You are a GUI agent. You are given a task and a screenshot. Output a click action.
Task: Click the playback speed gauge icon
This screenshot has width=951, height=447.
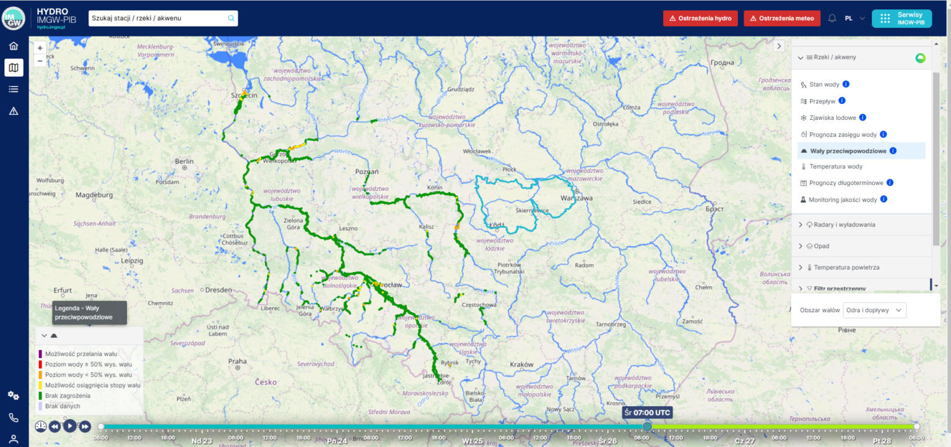pyautogui.click(x=40, y=426)
